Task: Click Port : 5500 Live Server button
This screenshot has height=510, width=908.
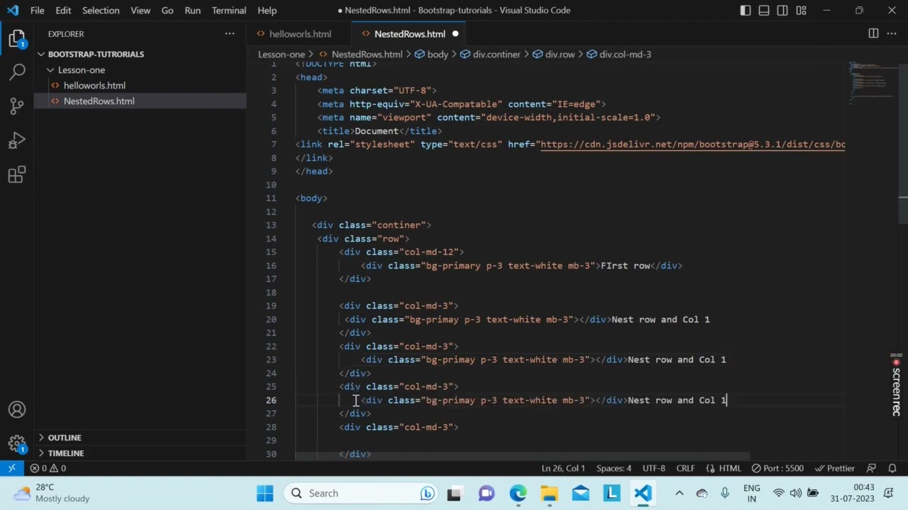Action: tap(777, 468)
